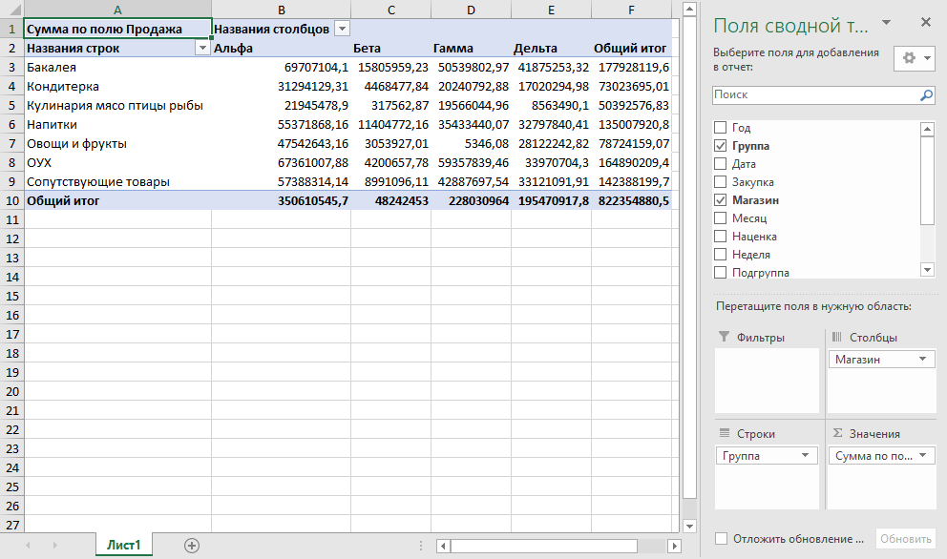Open Сумма по по... dropdown in Значения area
The height and width of the screenshot is (559, 947).
(922, 456)
